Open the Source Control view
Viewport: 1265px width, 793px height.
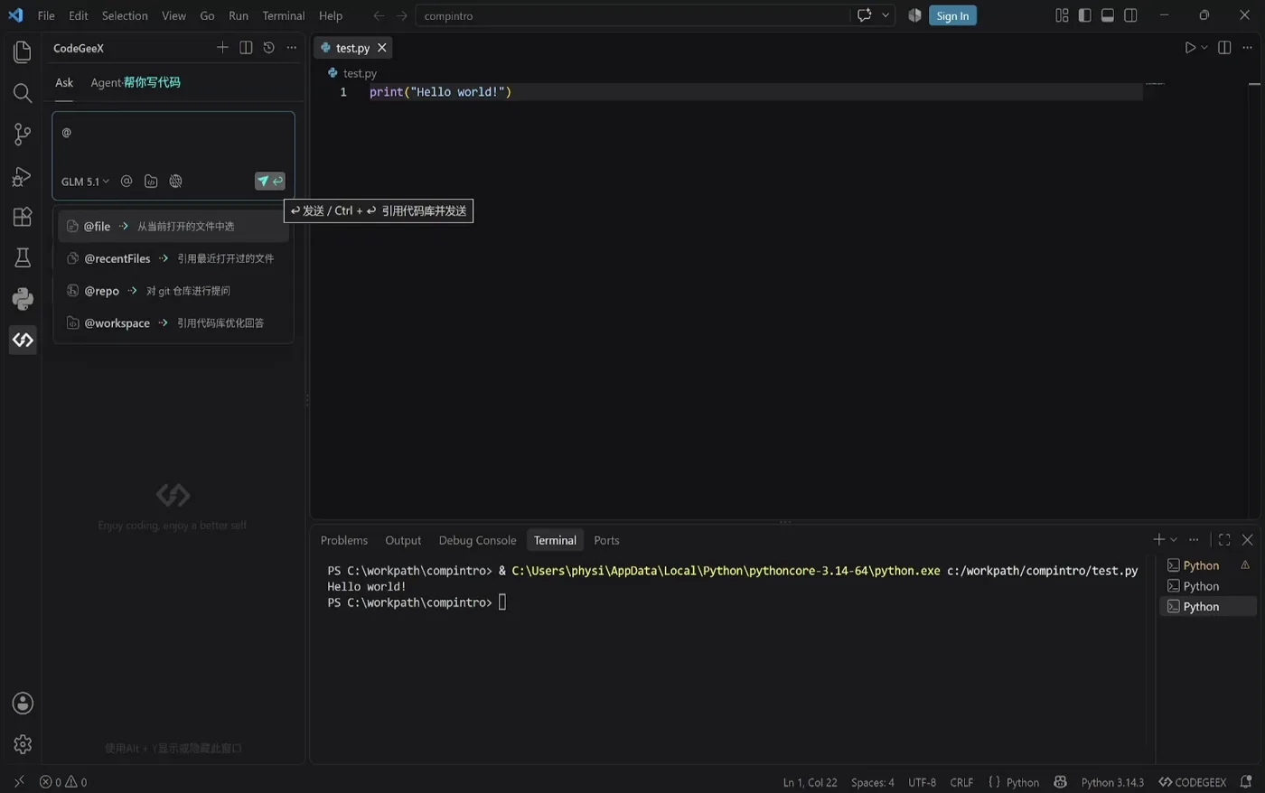(x=23, y=135)
